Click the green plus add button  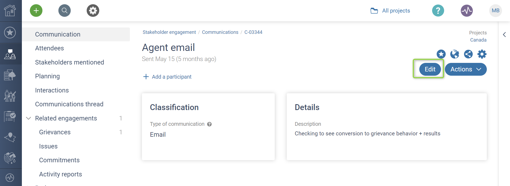point(36,11)
